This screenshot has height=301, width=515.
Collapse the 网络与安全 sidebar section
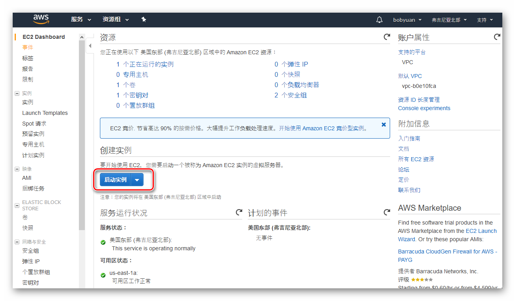[17, 242]
